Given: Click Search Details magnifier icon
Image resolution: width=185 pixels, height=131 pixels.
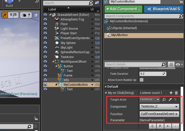Looking at the screenshot, I should 164,64.
